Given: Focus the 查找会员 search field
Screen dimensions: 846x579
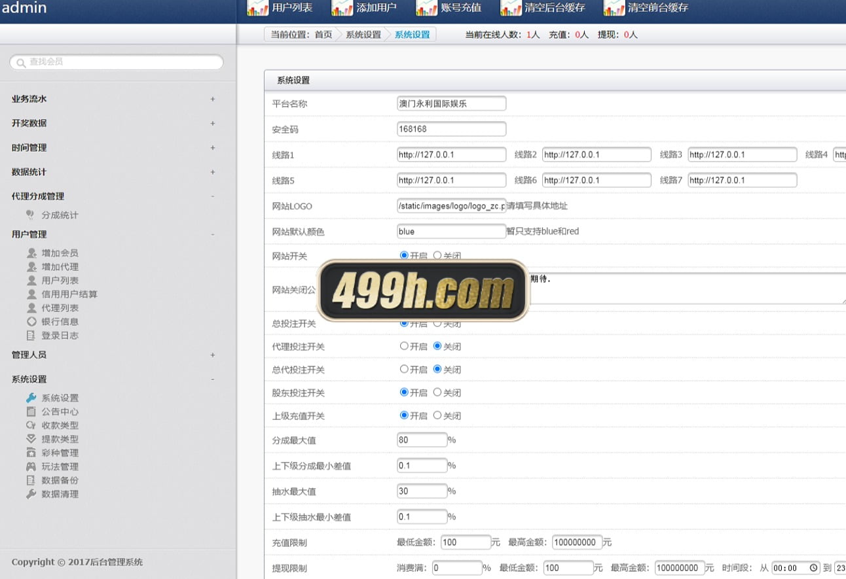Looking at the screenshot, I should [117, 62].
